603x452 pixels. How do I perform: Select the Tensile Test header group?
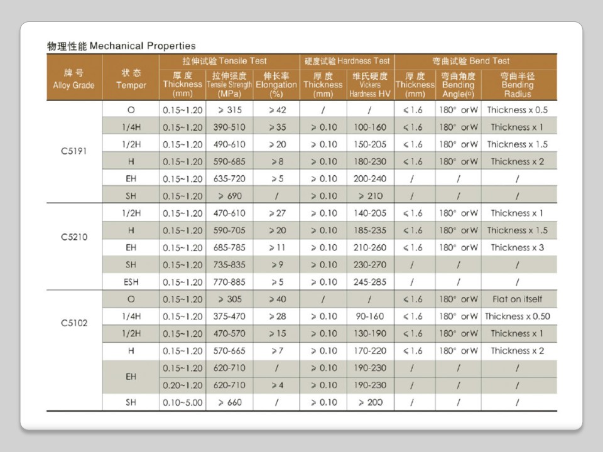pos(229,61)
